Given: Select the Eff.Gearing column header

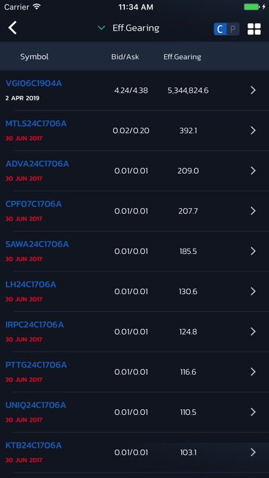Looking at the screenshot, I should (x=182, y=57).
